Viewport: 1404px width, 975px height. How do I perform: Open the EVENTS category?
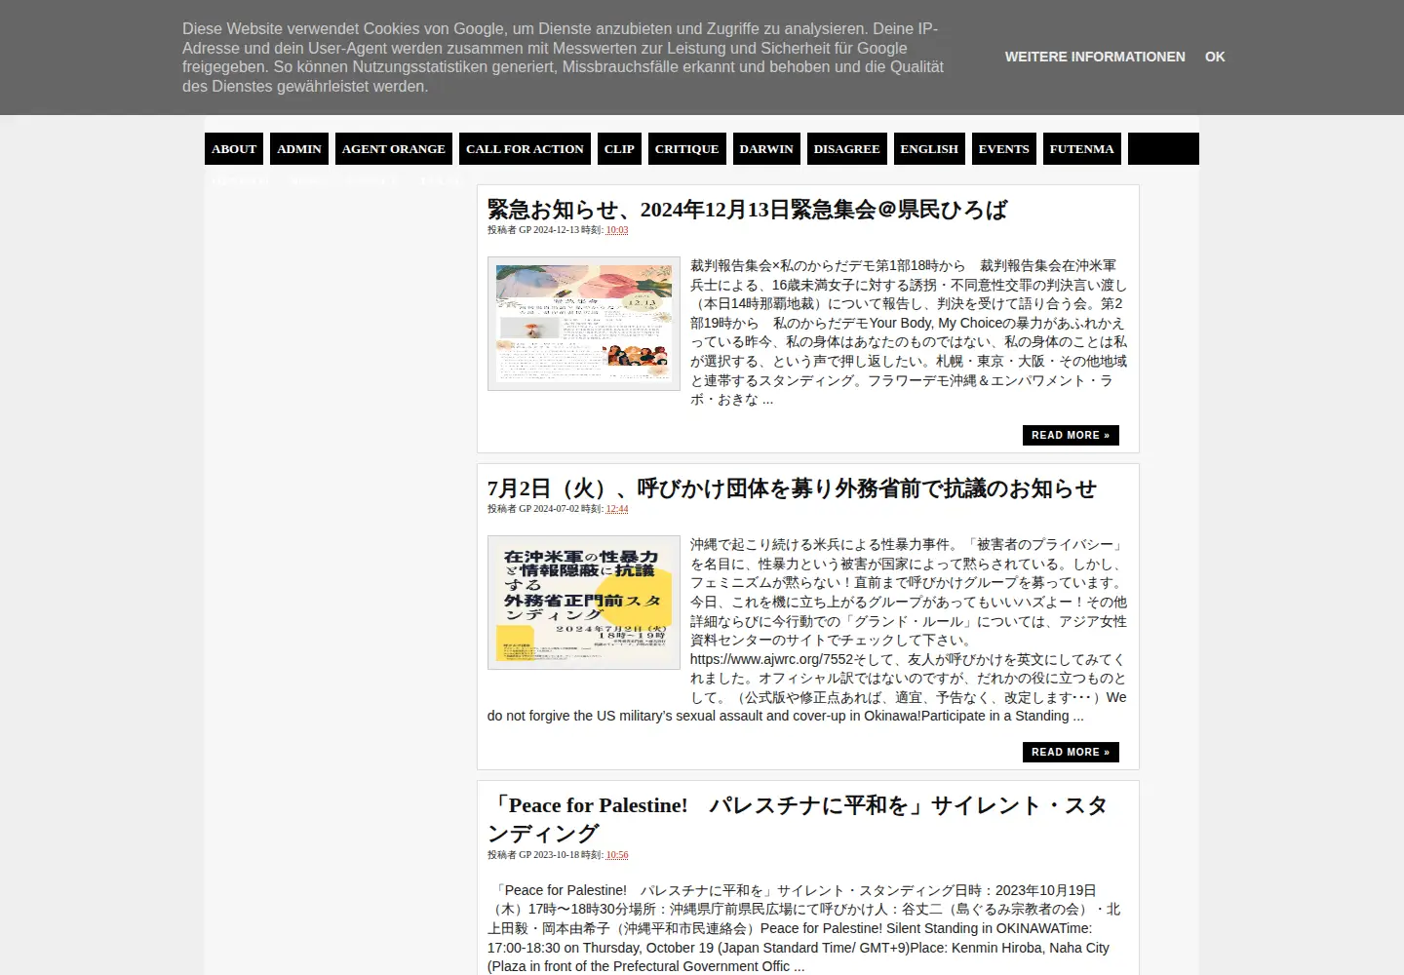(x=1004, y=149)
